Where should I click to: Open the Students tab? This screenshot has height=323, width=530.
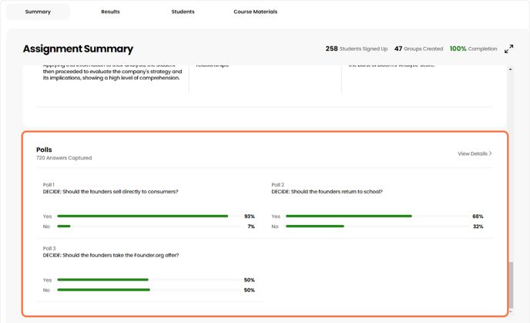(x=183, y=12)
